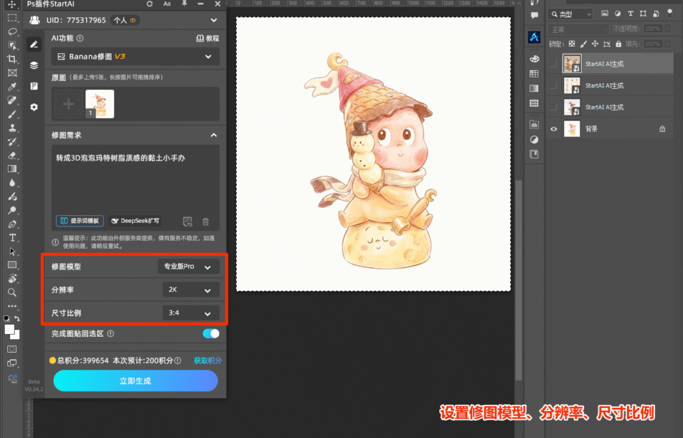Open the 不透明度 opacity dropdown arrow
The image size is (683, 438).
click(x=668, y=29)
